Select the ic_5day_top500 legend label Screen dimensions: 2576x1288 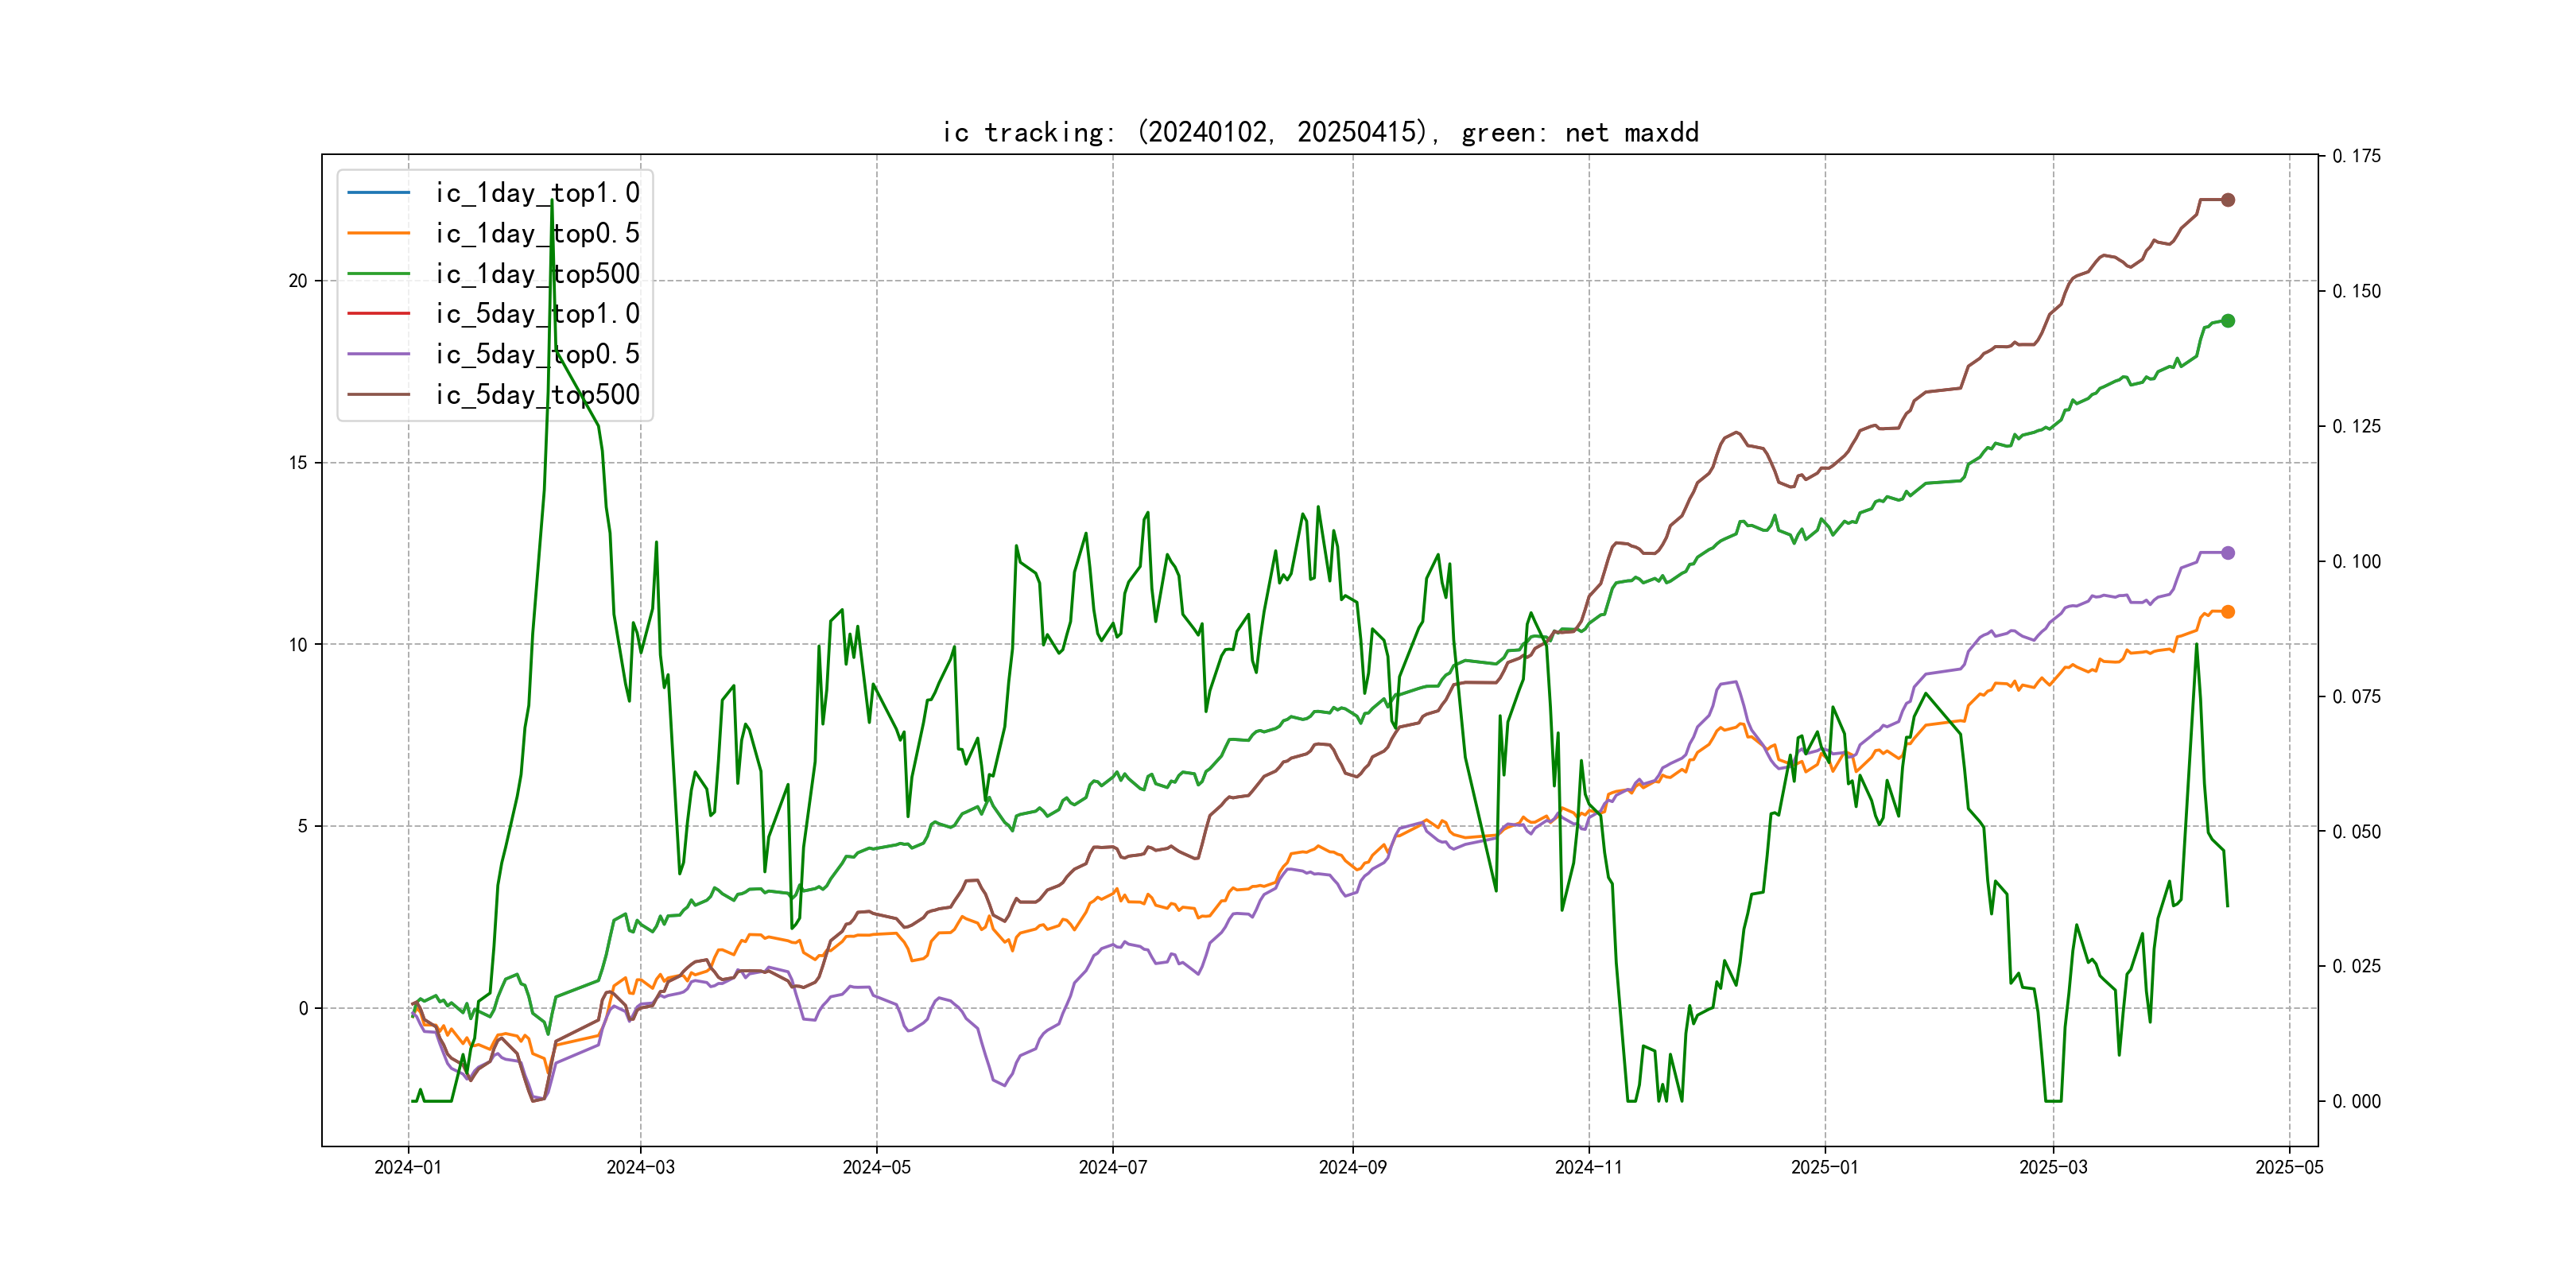[537, 395]
